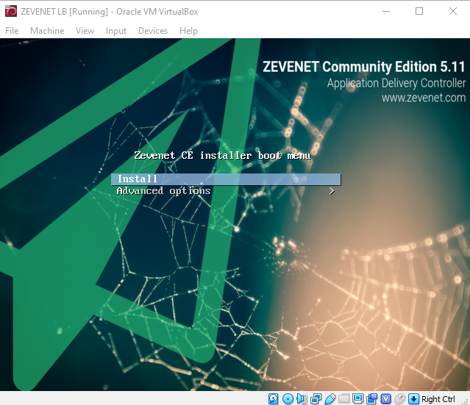Click the USB devices status icon
The height and width of the screenshot is (405, 470).
330,398
